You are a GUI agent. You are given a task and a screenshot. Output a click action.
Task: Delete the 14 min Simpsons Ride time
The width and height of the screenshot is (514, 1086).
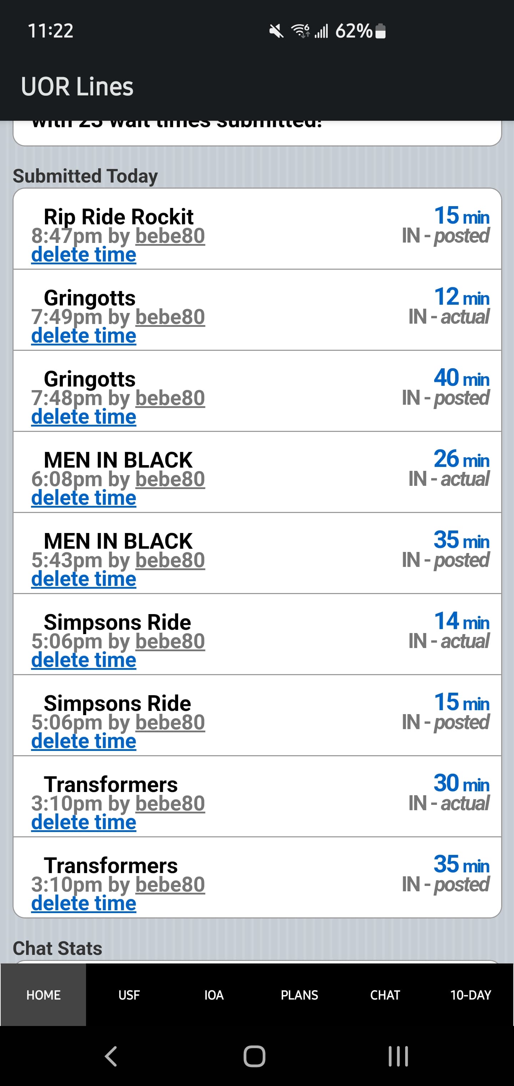point(84,660)
